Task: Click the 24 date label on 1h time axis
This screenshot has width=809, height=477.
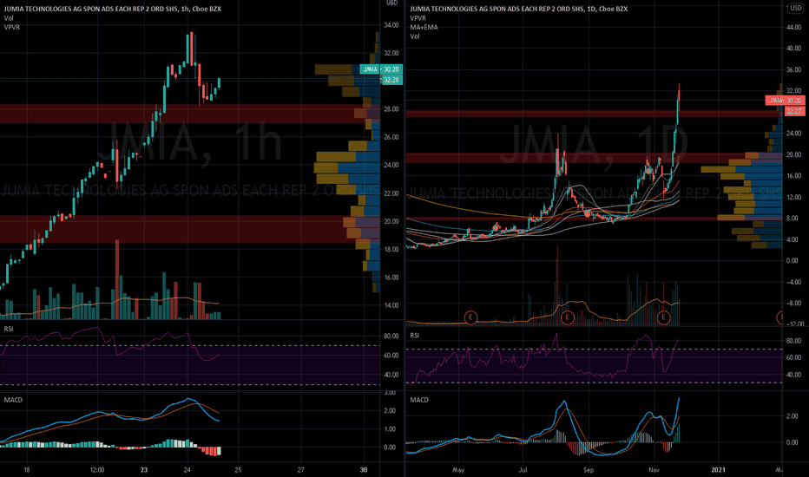Action: 187,470
